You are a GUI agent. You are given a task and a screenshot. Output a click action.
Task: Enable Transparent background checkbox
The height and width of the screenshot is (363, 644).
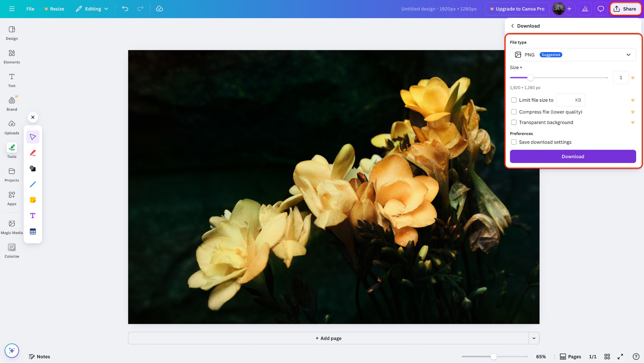coord(514,122)
